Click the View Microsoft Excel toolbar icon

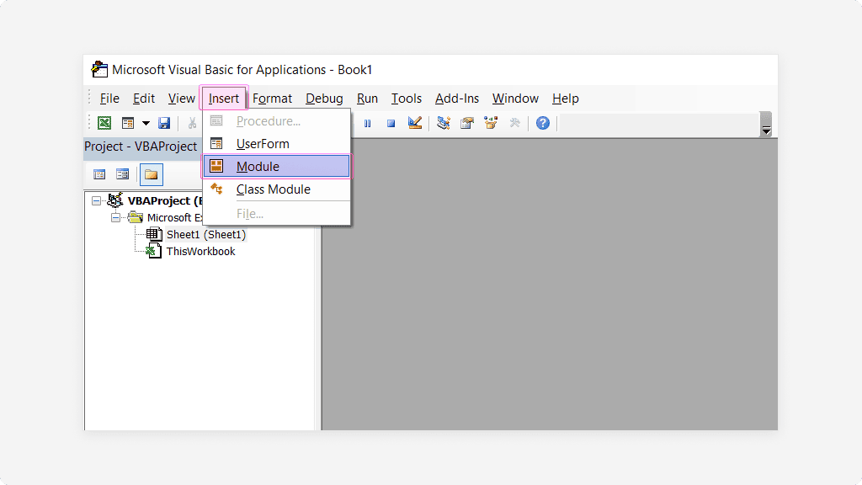pyautogui.click(x=104, y=123)
